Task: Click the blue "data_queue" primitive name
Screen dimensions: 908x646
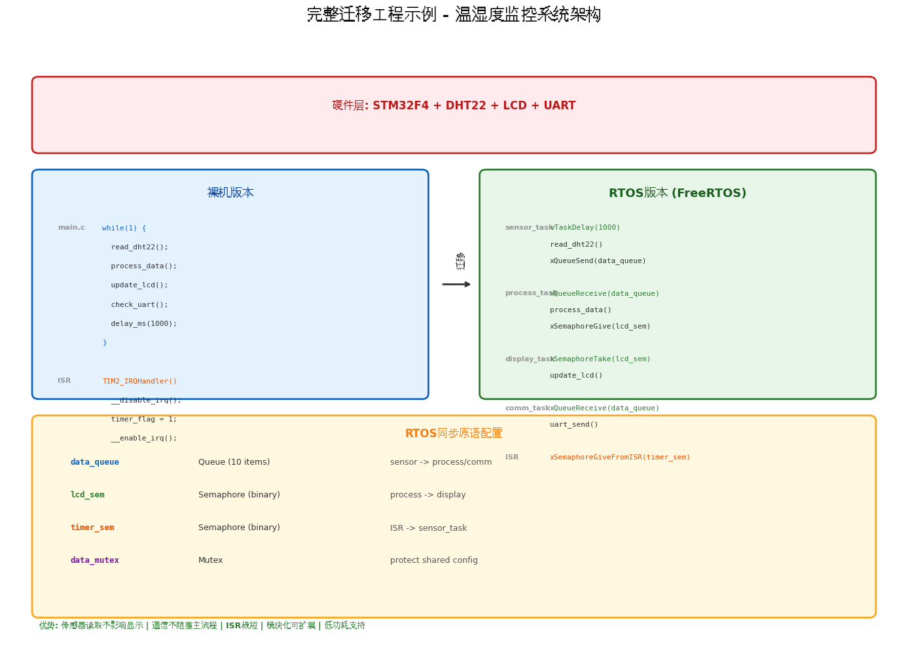Action: click(95, 462)
